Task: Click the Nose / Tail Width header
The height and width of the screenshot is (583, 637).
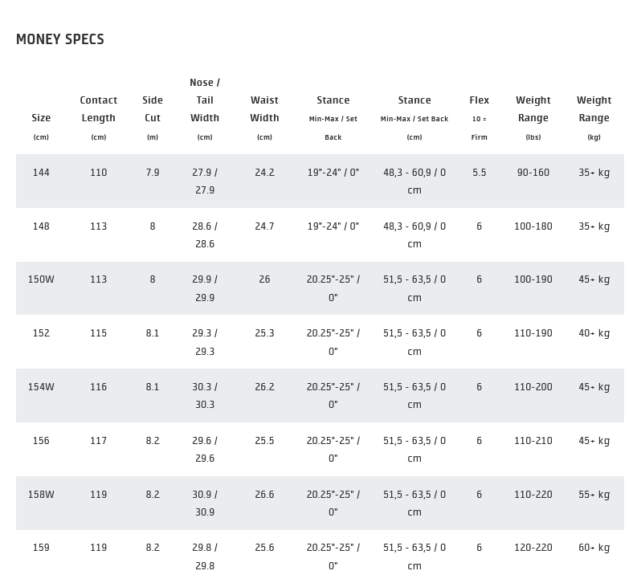Action: [205, 100]
